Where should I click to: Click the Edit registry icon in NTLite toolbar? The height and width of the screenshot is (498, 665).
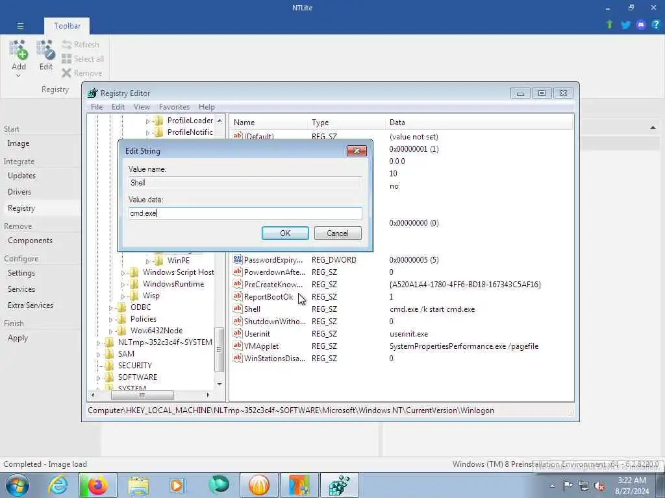(46, 55)
